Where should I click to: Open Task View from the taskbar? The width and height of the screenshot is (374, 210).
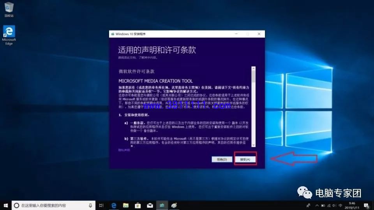pos(101,205)
